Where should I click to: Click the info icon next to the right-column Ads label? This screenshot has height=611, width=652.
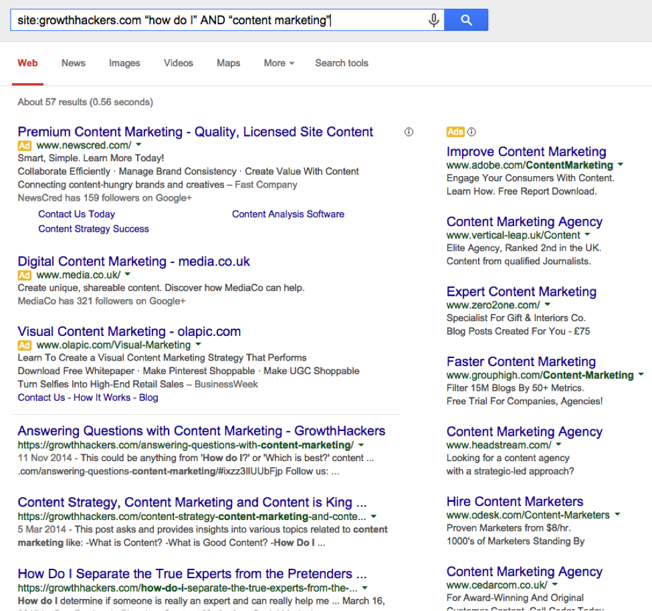coord(471,132)
